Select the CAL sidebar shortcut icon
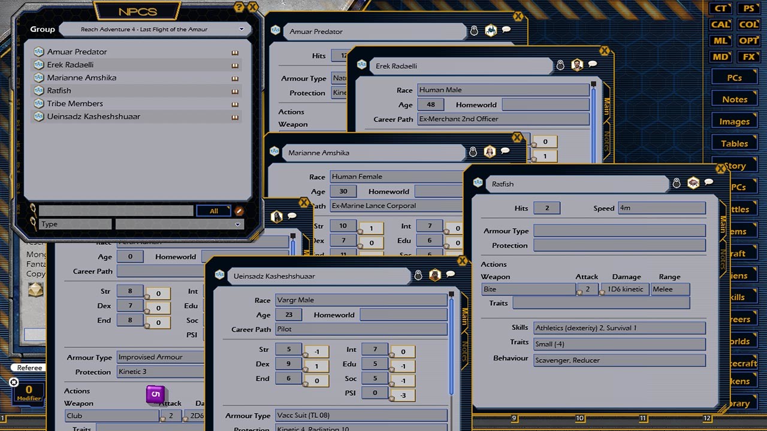The width and height of the screenshot is (767, 431). 720,25
